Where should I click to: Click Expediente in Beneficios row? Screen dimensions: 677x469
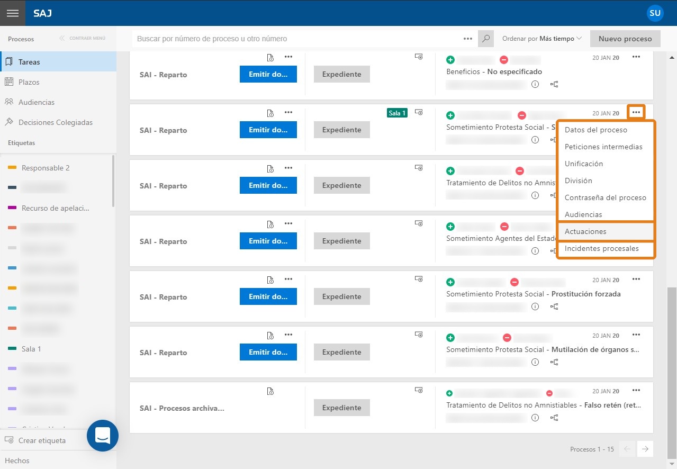pos(341,74)
